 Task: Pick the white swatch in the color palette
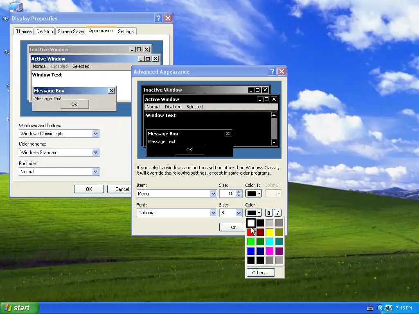[x=251, y=223]
